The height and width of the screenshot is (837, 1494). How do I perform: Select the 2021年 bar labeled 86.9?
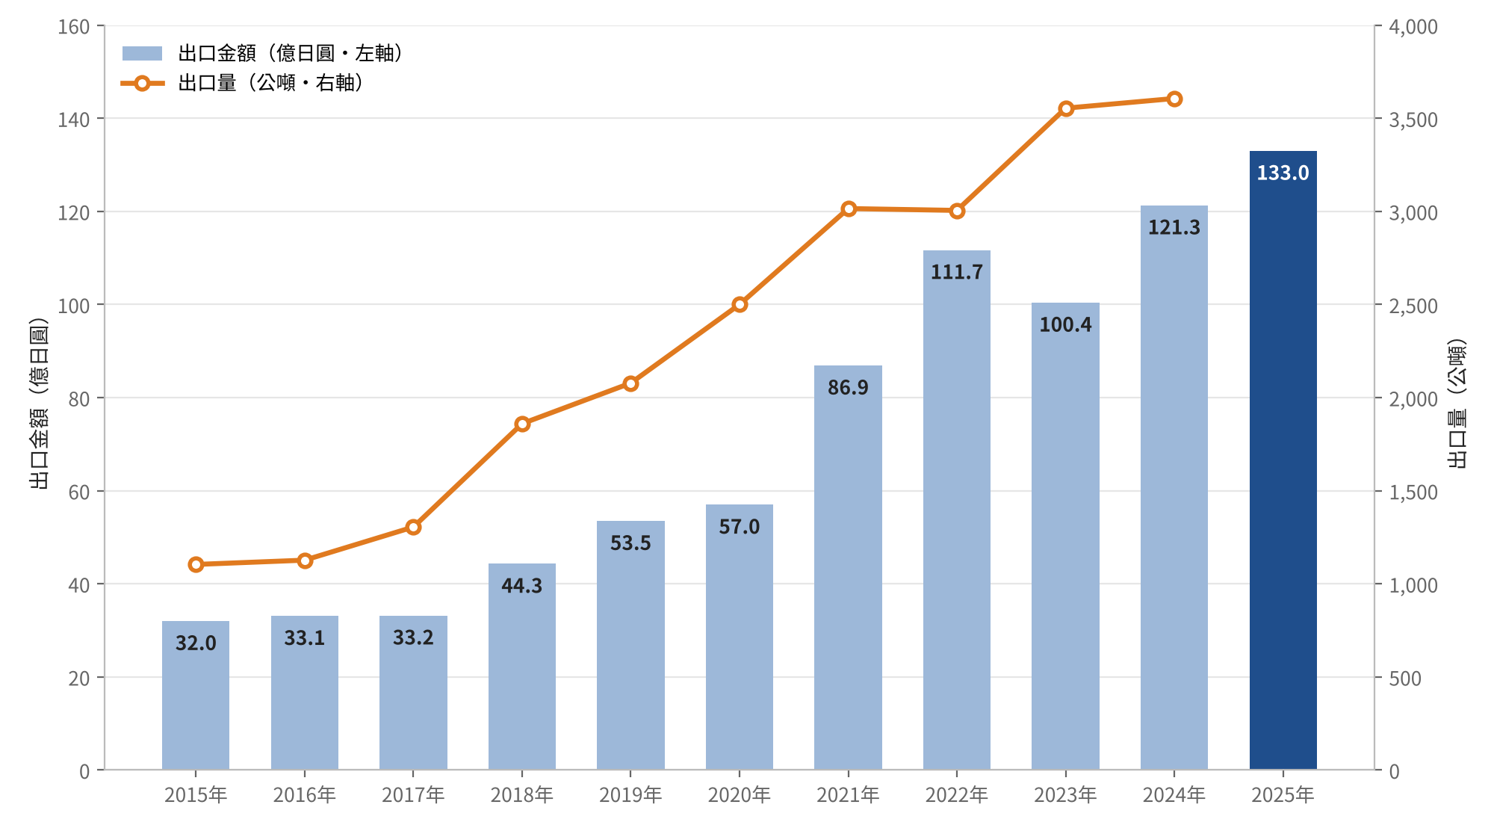point(848,567)
